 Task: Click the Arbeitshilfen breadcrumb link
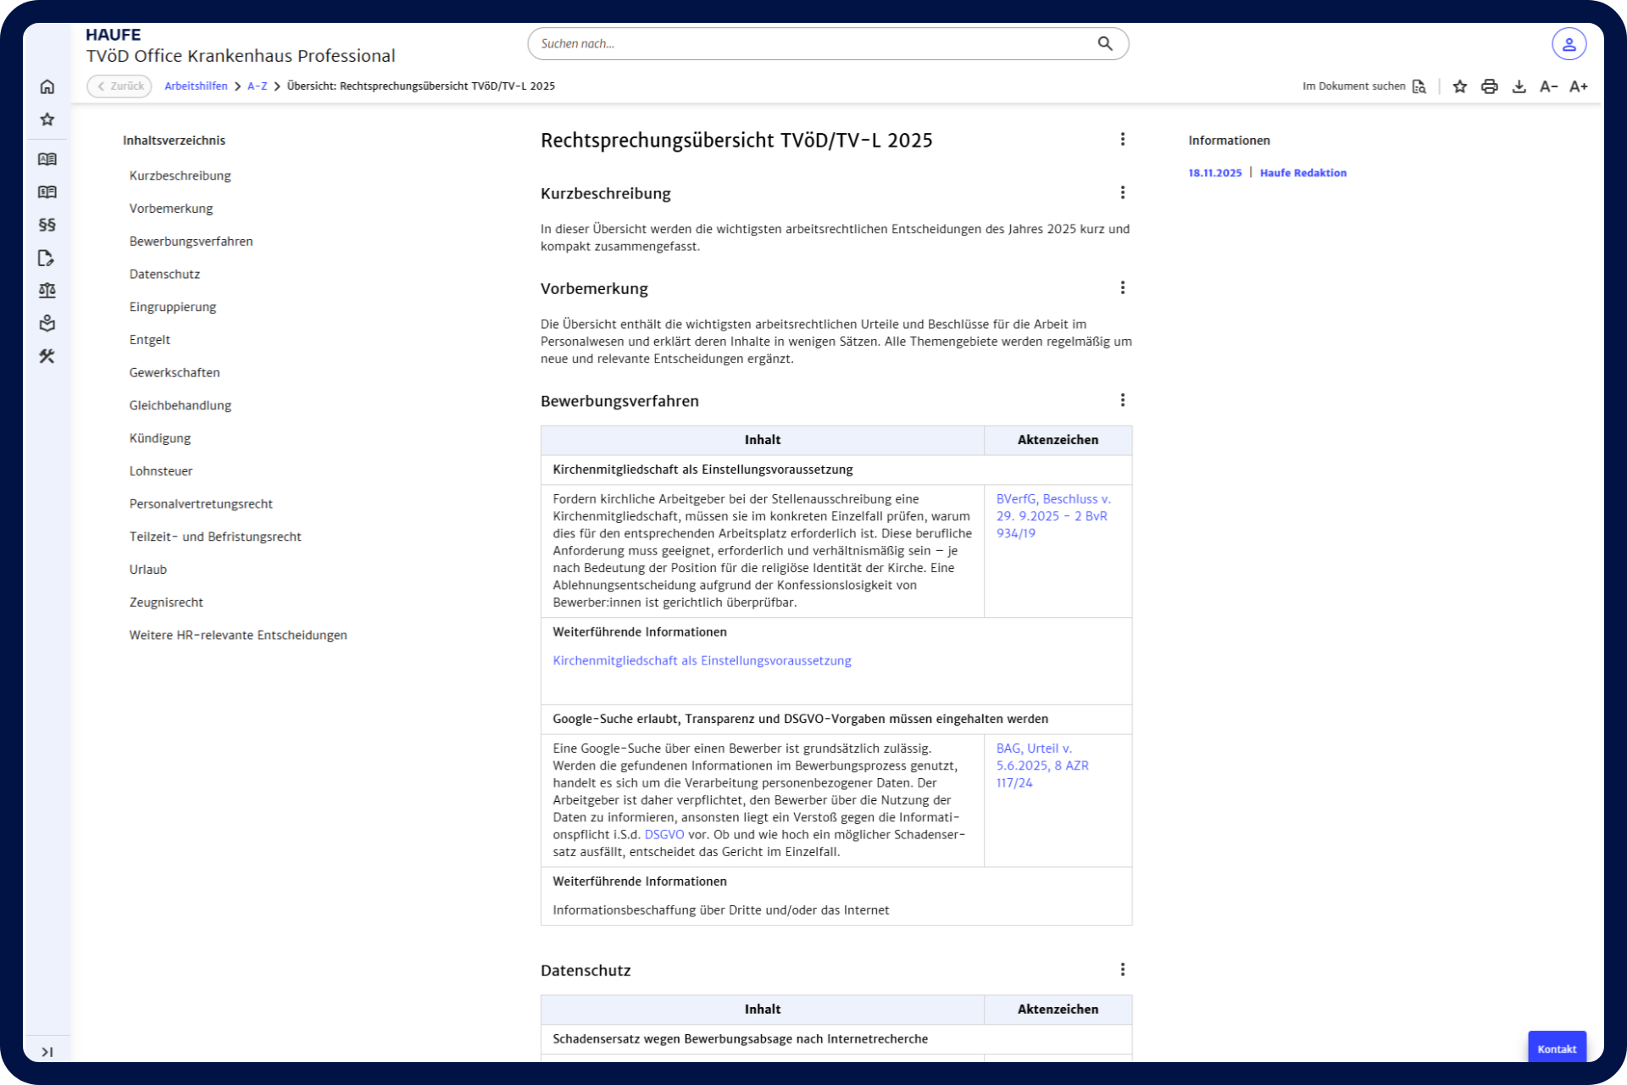click(196, 86)
